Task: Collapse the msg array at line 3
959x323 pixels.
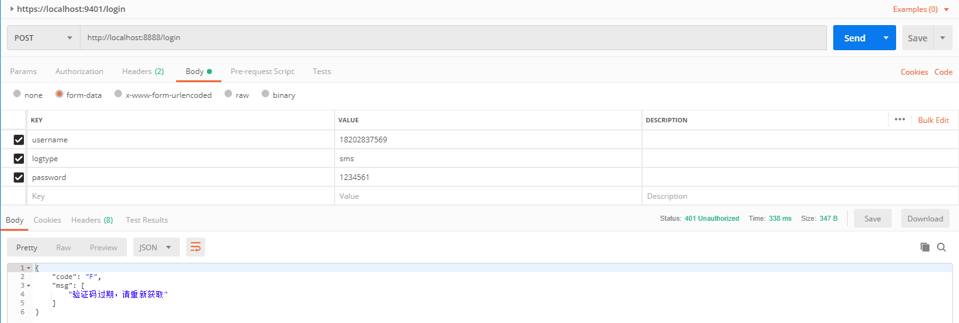Action: point(29,285)
